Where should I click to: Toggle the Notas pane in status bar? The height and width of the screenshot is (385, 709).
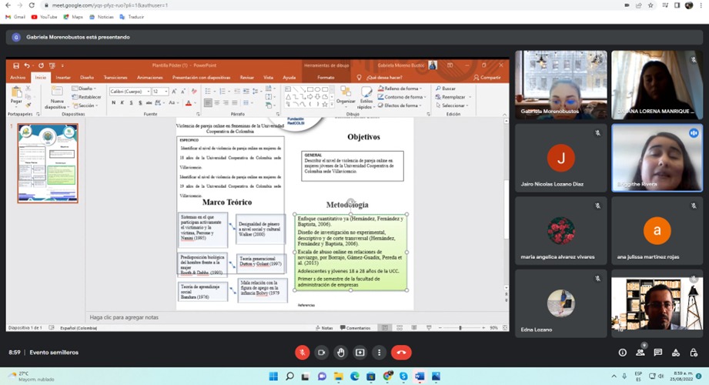[x=324, y=328]
